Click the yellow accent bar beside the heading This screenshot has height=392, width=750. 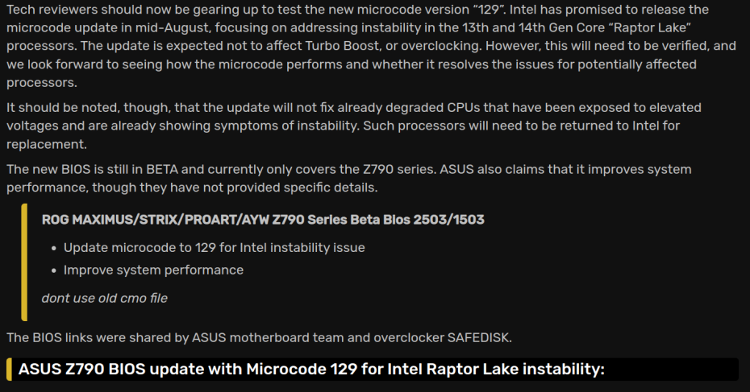[8, 369]
